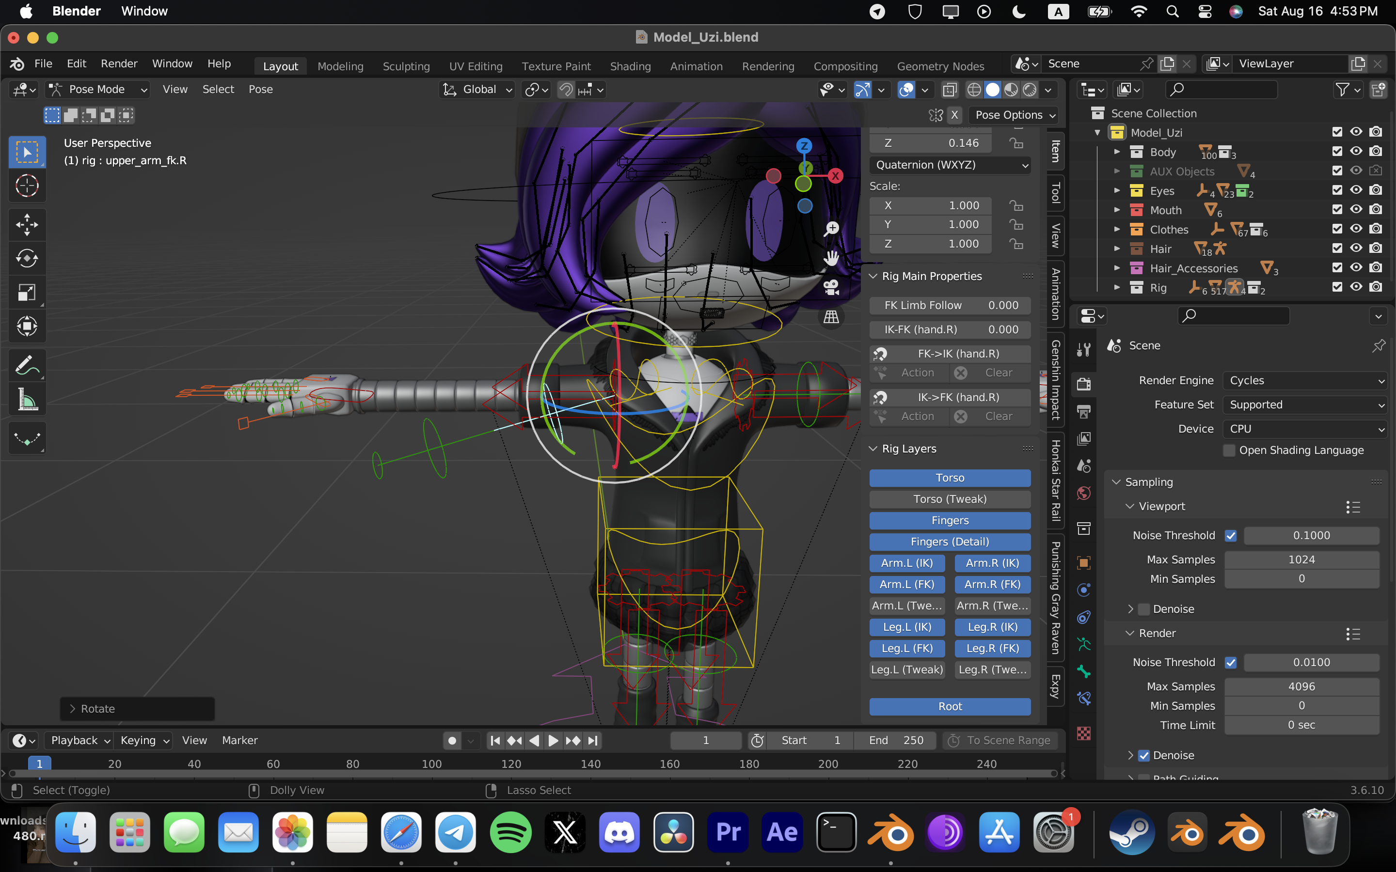The image size is (1396, 872).
Task: Select the Move tool in toolbar
Action: coord(27,224)
